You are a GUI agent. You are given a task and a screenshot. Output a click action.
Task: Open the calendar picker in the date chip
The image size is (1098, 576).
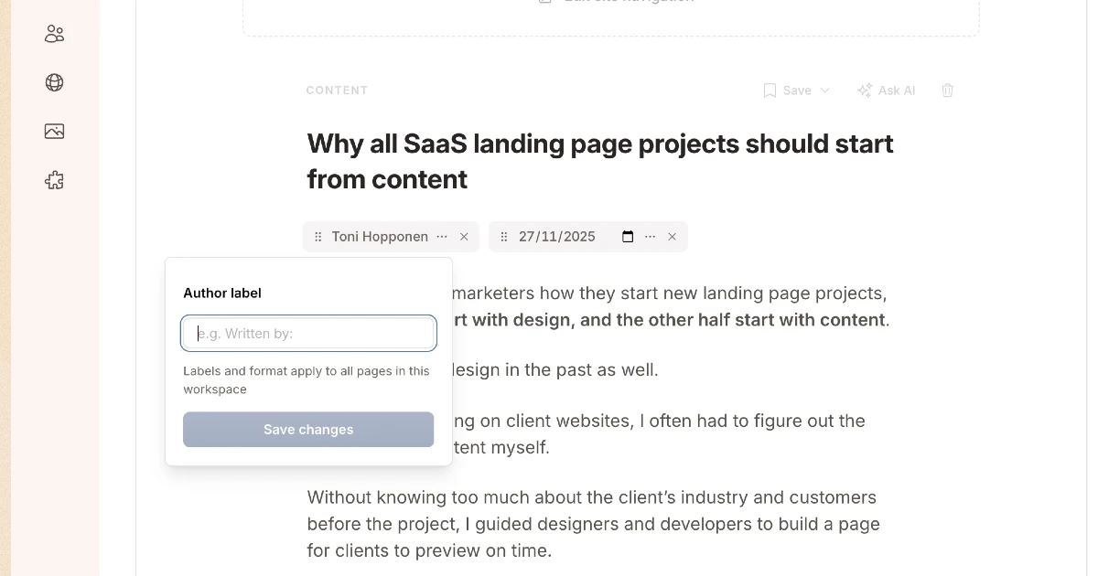tap(628, 237)
